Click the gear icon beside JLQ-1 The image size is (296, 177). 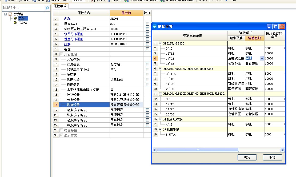[15, 18]
